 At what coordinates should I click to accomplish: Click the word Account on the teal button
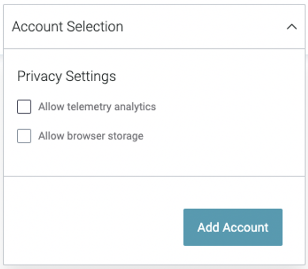click(245, 227)
